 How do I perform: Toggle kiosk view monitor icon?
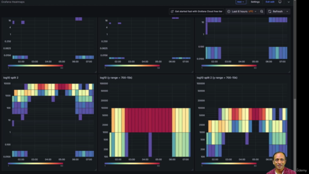click(280, 2)
